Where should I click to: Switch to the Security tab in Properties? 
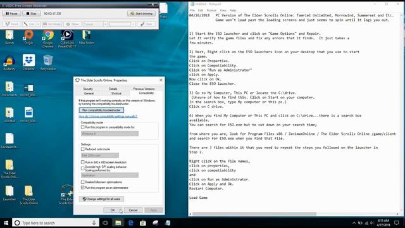[88, 89]
